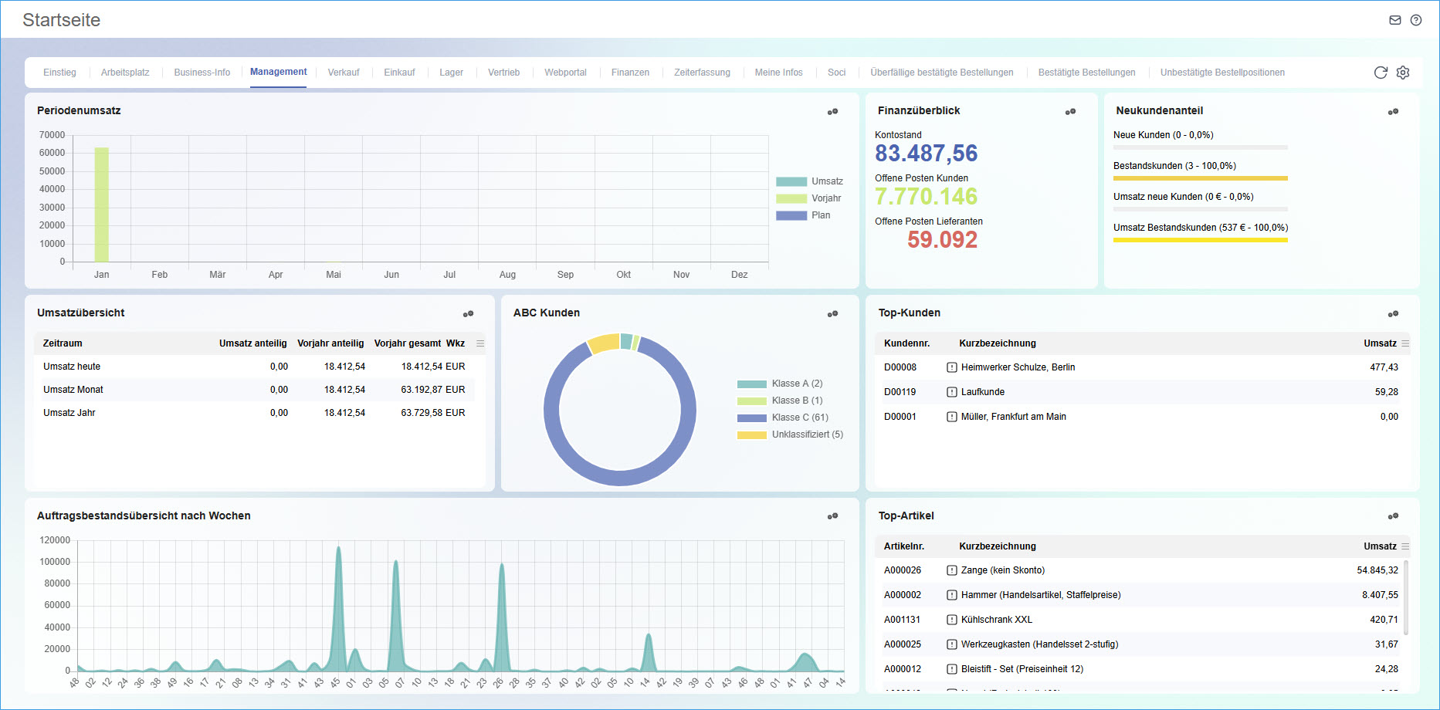The width and height of the screenshot is (1440, 710).
Task: Open Finanzüberblick widget options icon
Action: coord(1070,112)
